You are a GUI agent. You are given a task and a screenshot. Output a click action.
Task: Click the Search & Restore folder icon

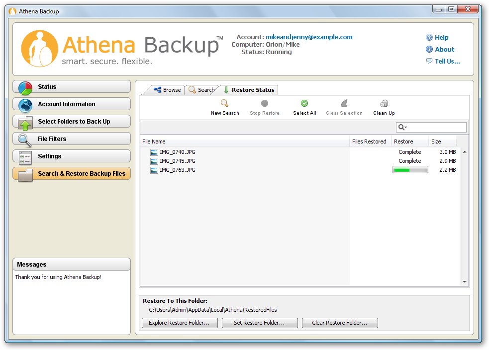tap(25, 175)
